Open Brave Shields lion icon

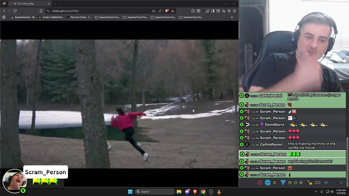[x=167, y=11]
